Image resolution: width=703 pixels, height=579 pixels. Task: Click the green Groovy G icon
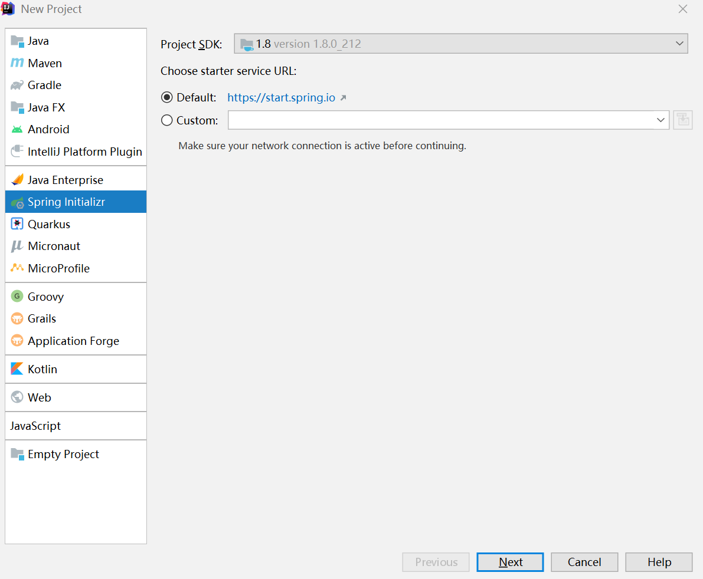17,296
